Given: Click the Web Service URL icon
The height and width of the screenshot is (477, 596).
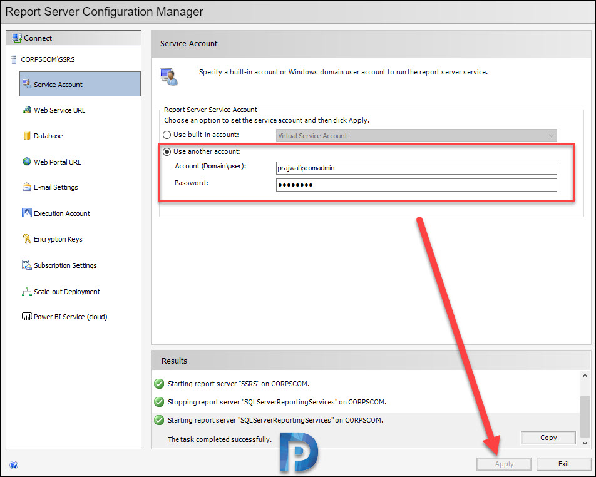Looking at the screenshot, I should point(26,110).
